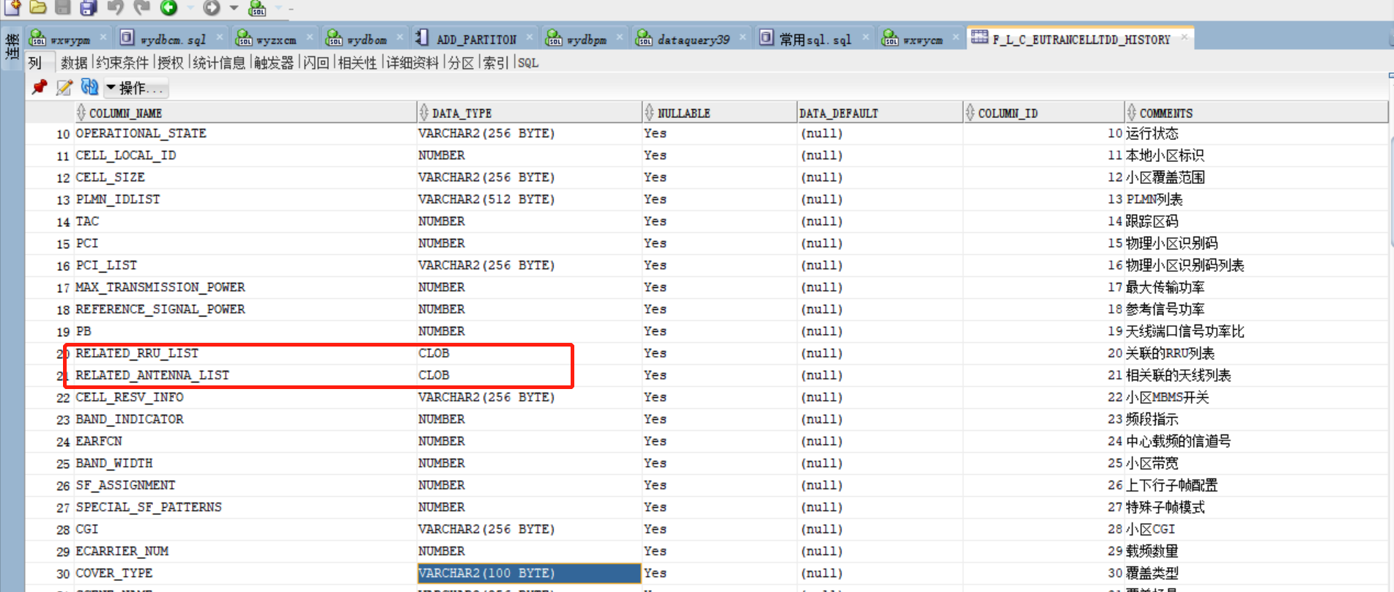Sort by the COLUMN_ID header

pos(1044,113)
